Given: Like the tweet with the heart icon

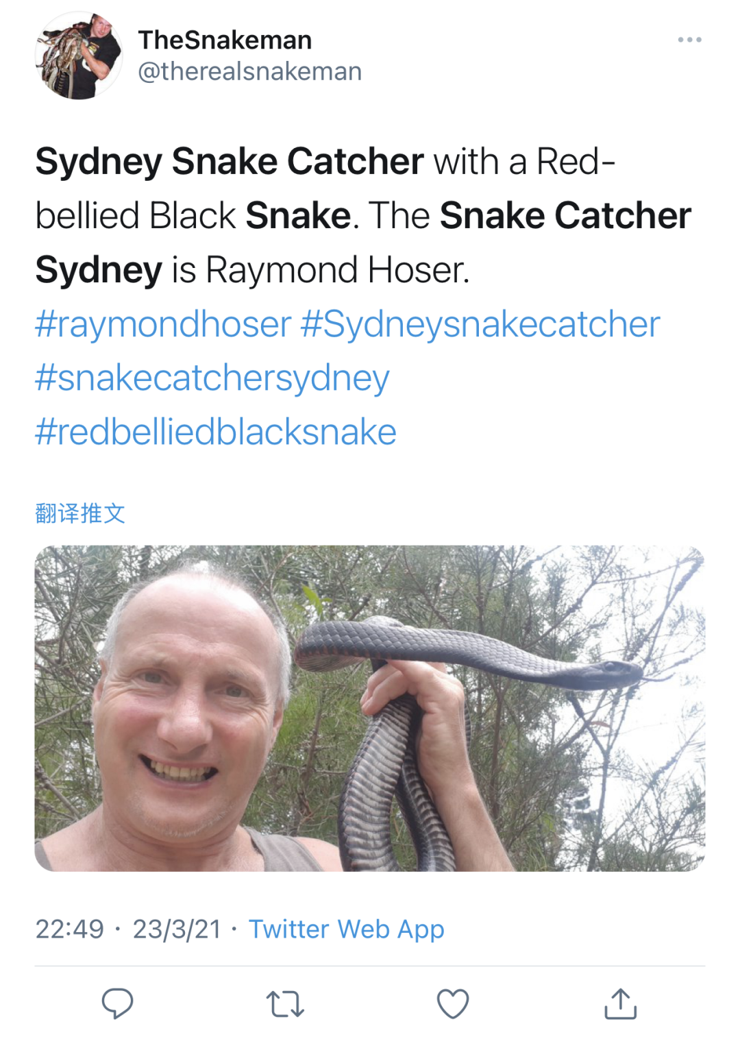Looking at the screenshot, I should click(x=453, y=1004).
